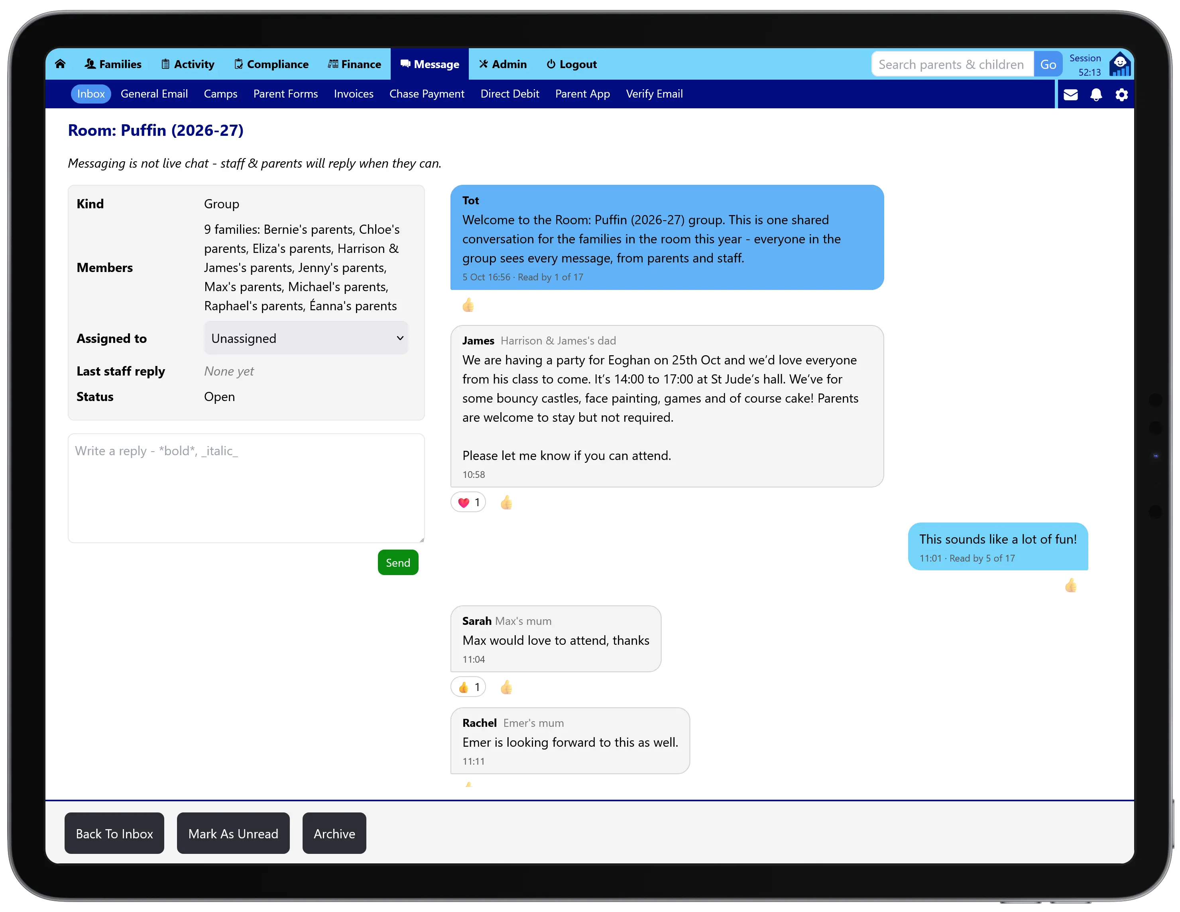This screenshot has height=912, width=1180.
Task: Open the Verify Email tab
Action: click(x=654, y=94)
